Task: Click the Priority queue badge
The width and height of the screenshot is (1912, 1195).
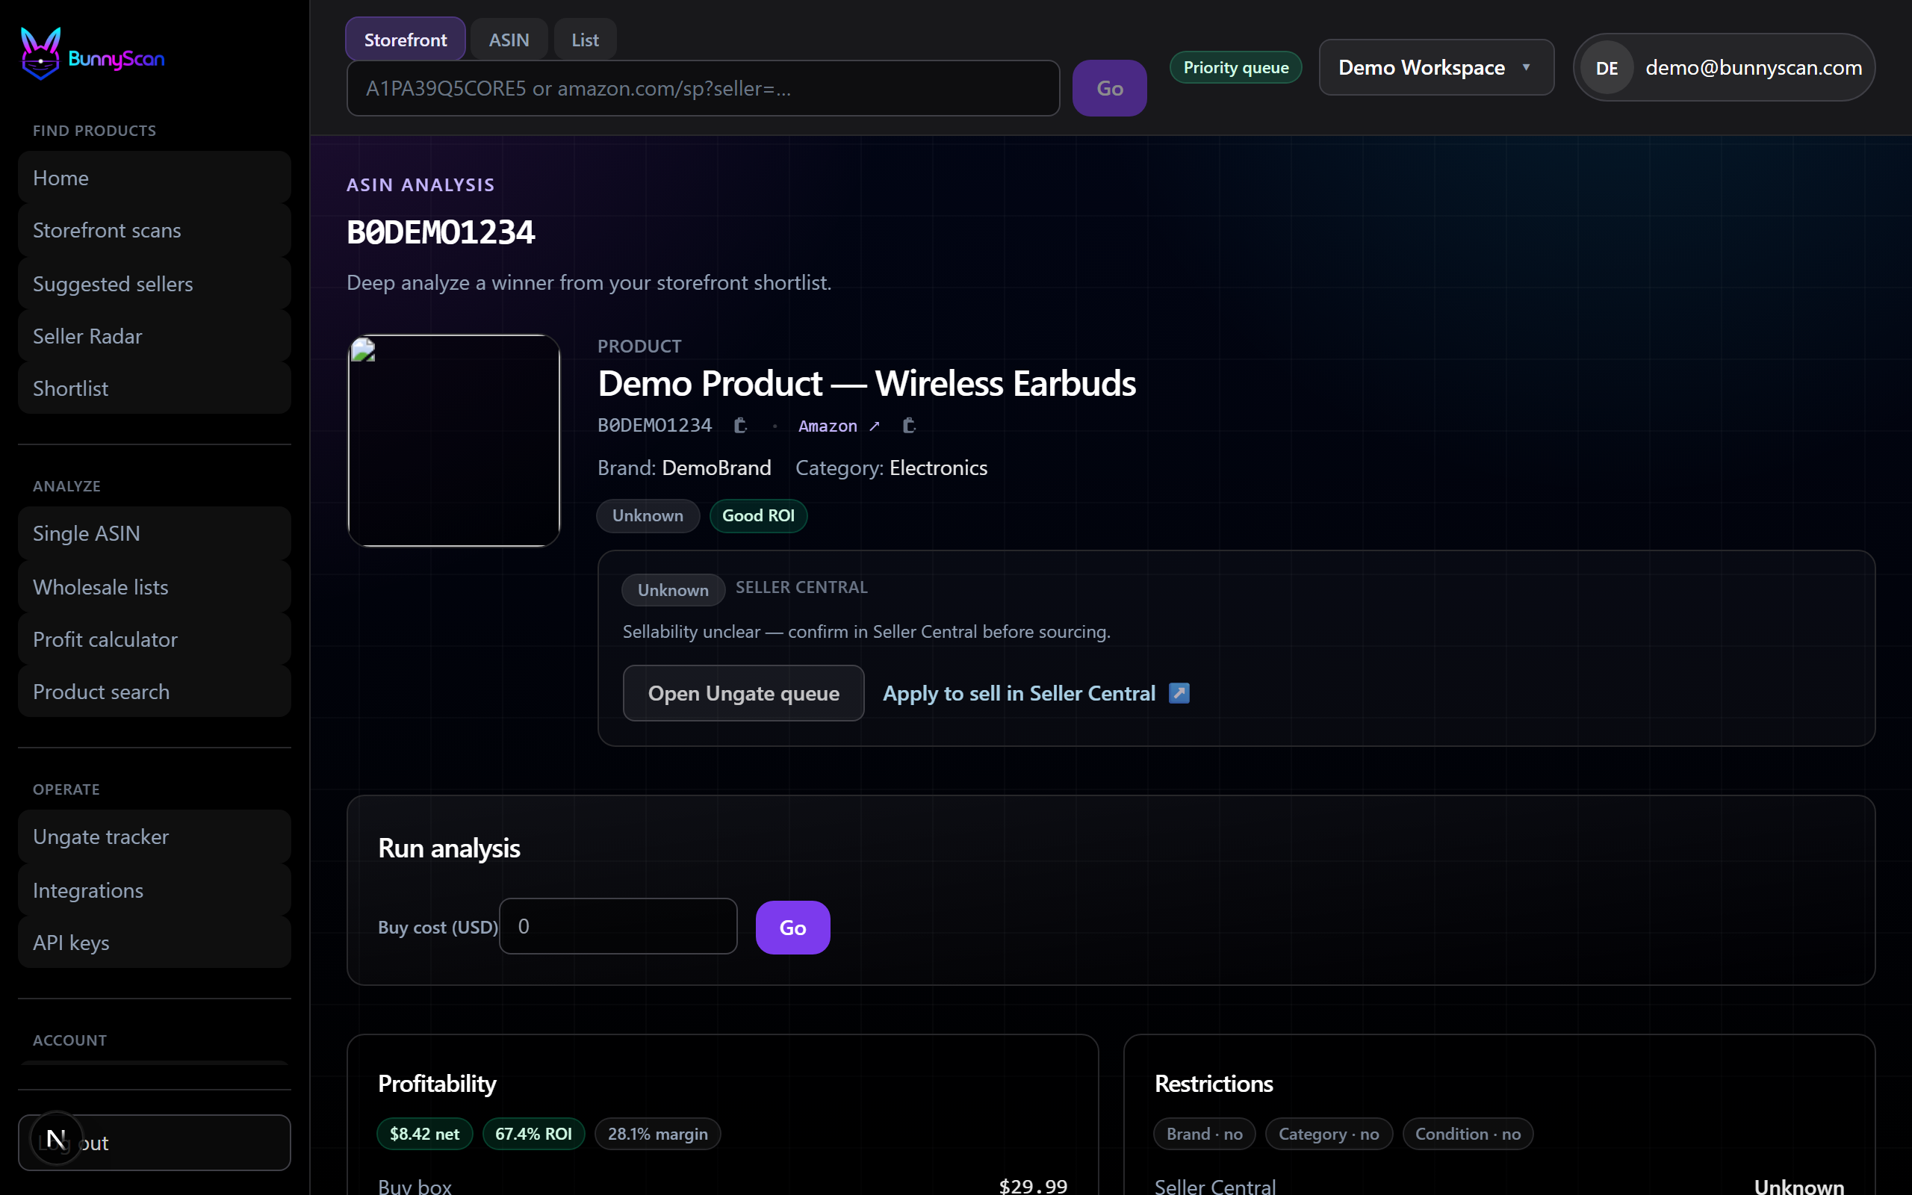Action: click(x=1235, y=68)
